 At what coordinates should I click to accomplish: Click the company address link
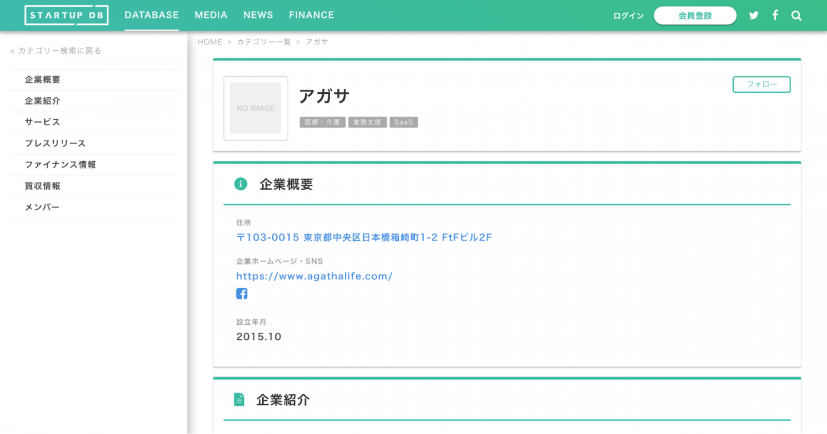point(365,237)
